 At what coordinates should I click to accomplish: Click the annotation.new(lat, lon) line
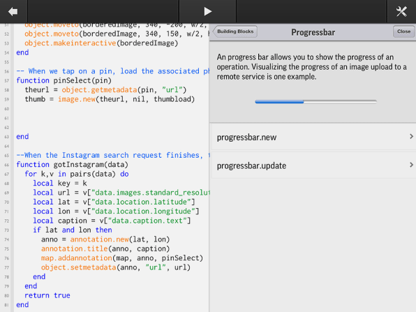click(x=105, y=239)
